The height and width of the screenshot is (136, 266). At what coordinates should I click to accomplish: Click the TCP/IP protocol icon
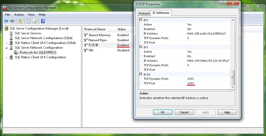pyautogui.click(x=86, y=45)
